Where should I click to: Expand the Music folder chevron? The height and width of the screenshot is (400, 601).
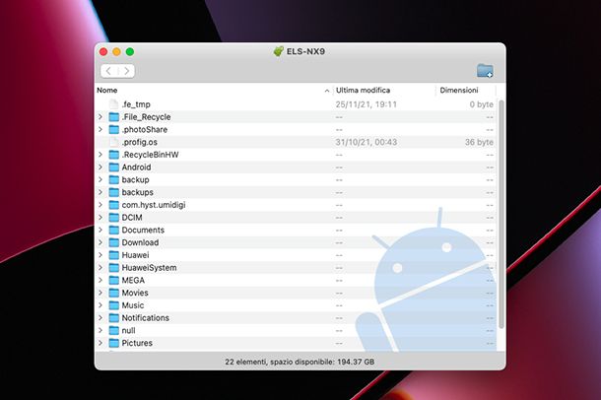(100, 305)
